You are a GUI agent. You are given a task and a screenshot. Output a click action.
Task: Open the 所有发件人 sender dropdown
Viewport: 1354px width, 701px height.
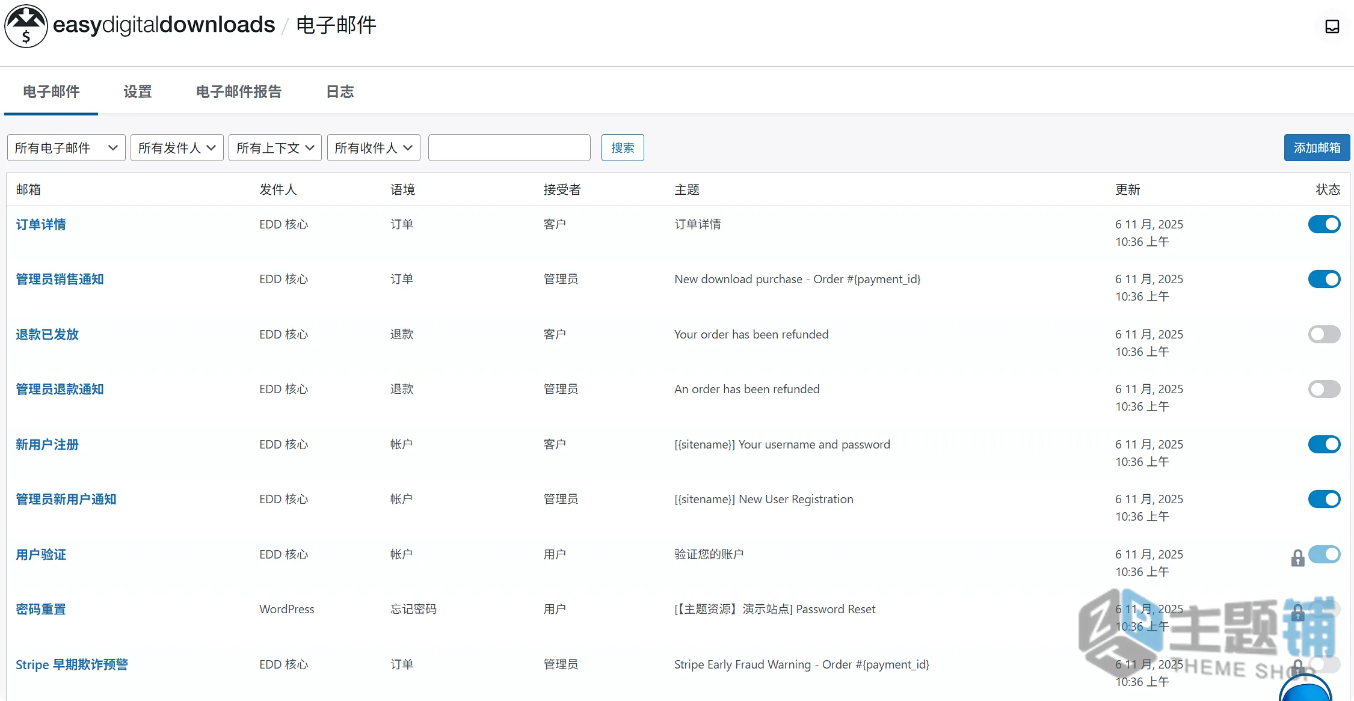pyautogui.click(x=177, y=148)
